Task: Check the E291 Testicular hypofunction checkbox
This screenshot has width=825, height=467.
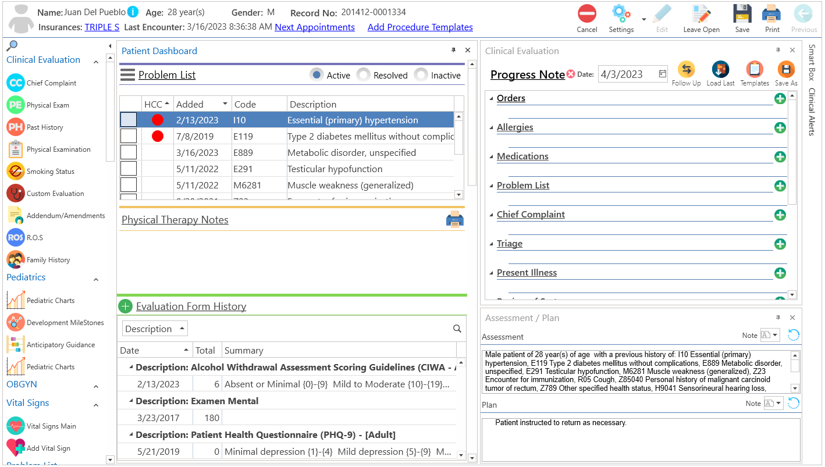Action: (x=129, y=169)
